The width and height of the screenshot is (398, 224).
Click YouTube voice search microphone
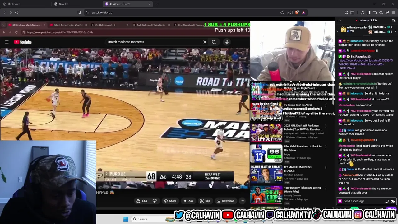(227, 42)
